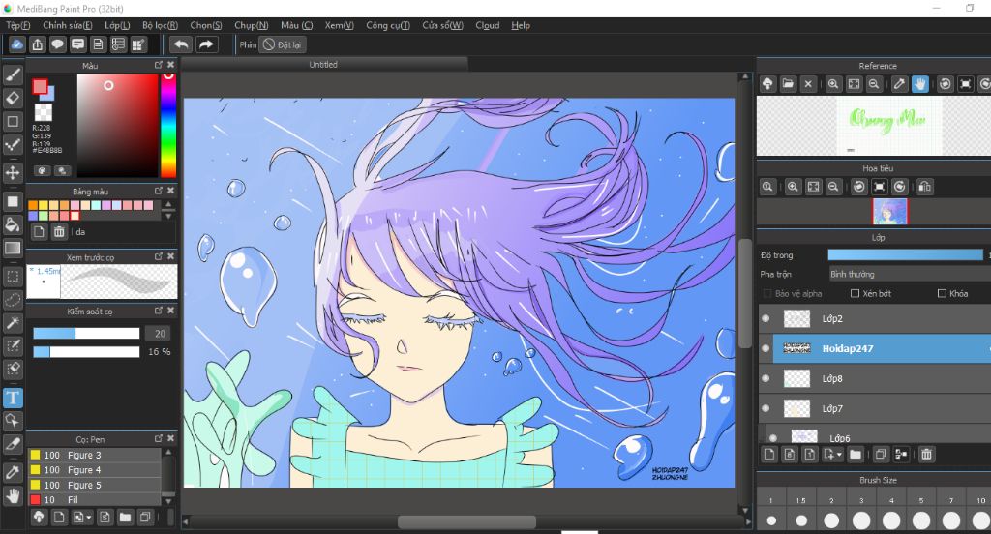Hide the Lớp7 layer

766,408
